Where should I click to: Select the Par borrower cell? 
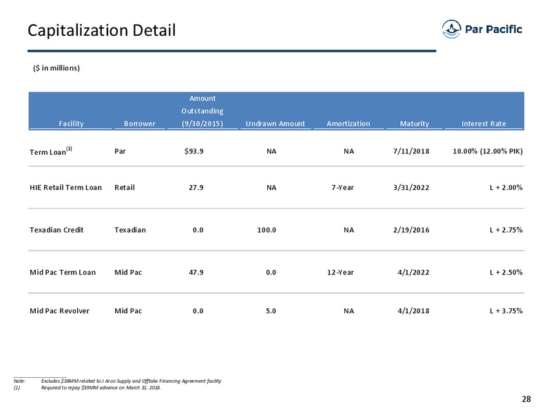(x=120, y=151)
